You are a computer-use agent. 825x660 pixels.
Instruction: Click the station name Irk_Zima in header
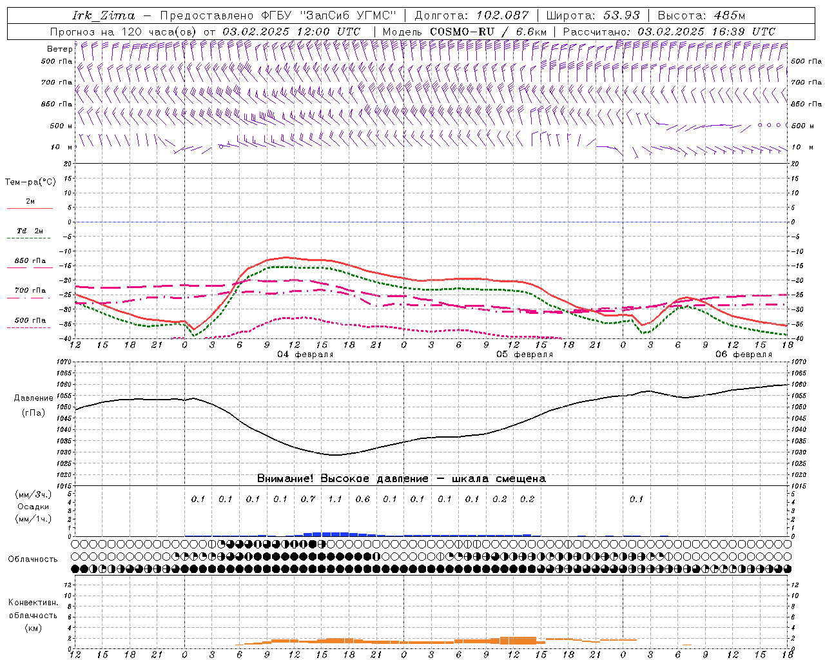coord(104,15)
